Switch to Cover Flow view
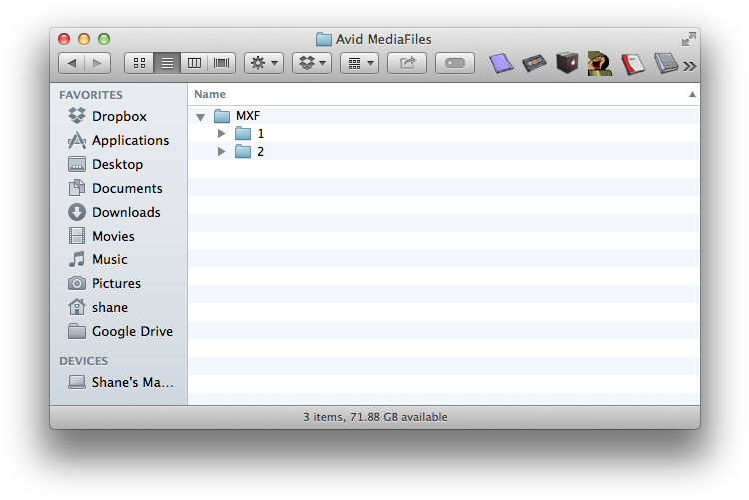 (221, 63)
